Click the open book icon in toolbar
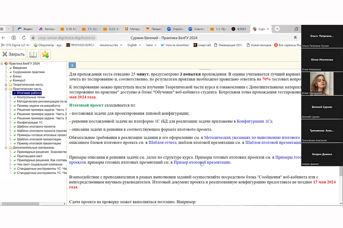The height and width of the screenshot is (228, 343). tap(33, 54)
